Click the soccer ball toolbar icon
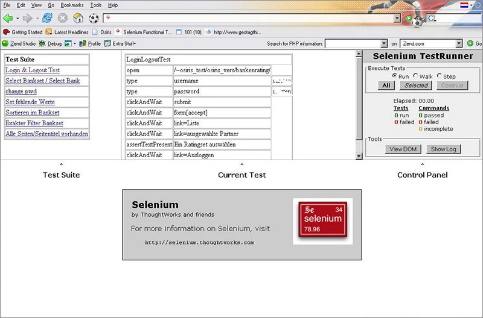The width and height of the screenshot is (483, 318). click(x=94, y=19)
